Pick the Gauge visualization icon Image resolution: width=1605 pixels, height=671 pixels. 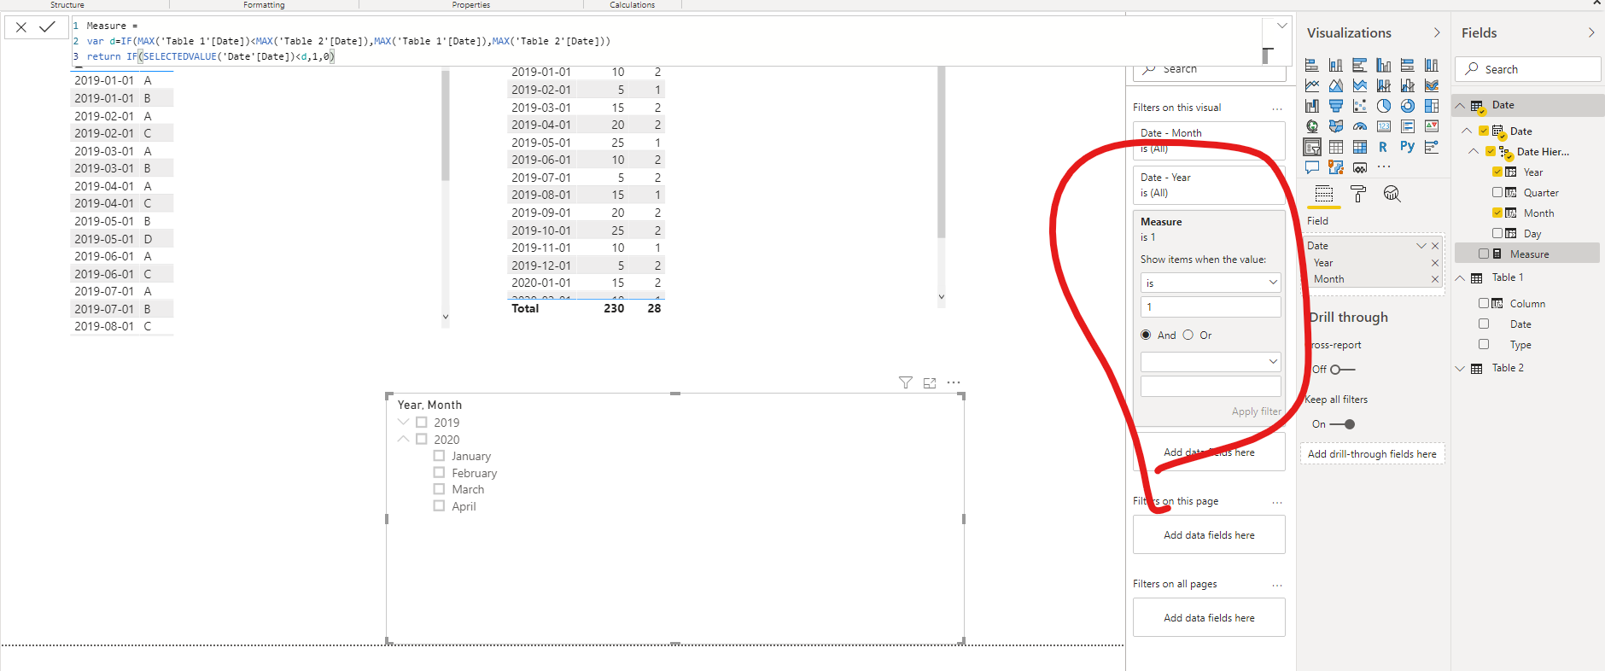pos(1360,126)
